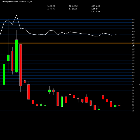The width and height of the screenshot is (140, 140).
Task: Click the OH: 0 readout
Action: coord(94,9)
